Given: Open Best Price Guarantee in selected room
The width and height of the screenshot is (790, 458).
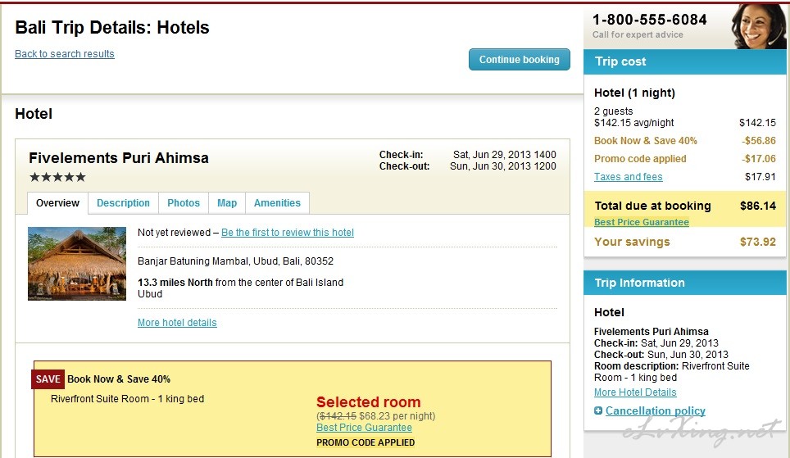Looking at the screenshot, I should pyautogui.click(x=364, y=427).
